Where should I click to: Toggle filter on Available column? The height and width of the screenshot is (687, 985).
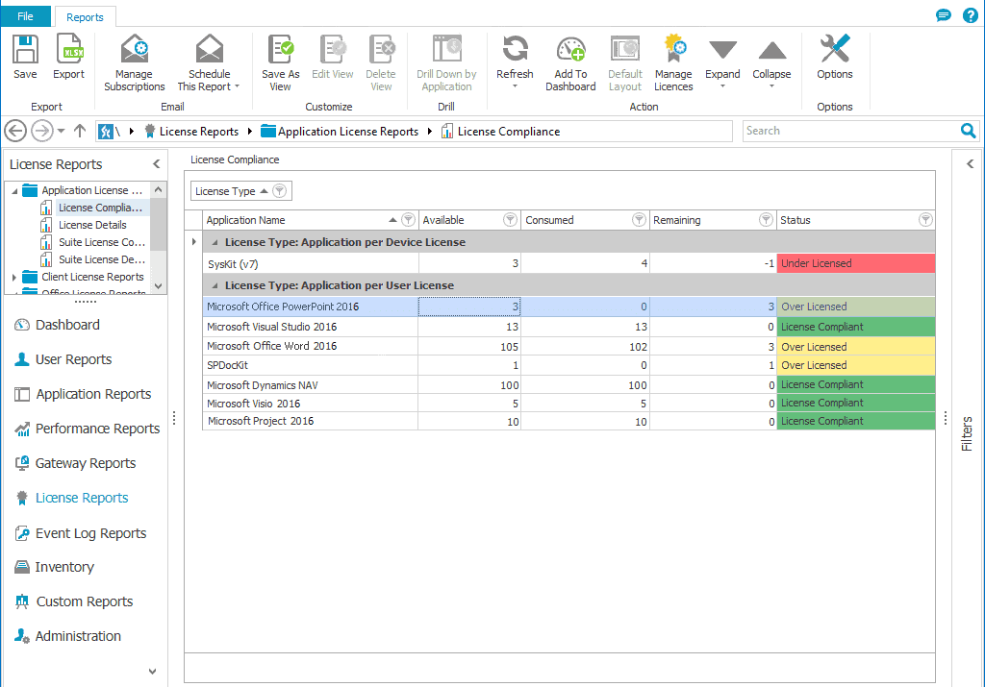[x=510, y=220]
